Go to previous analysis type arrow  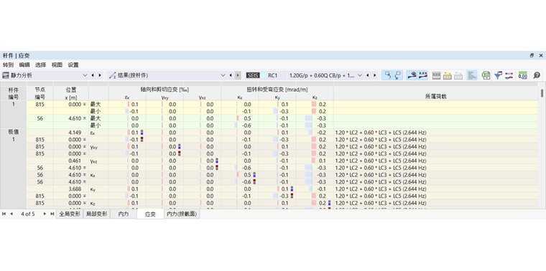point(93,75)
